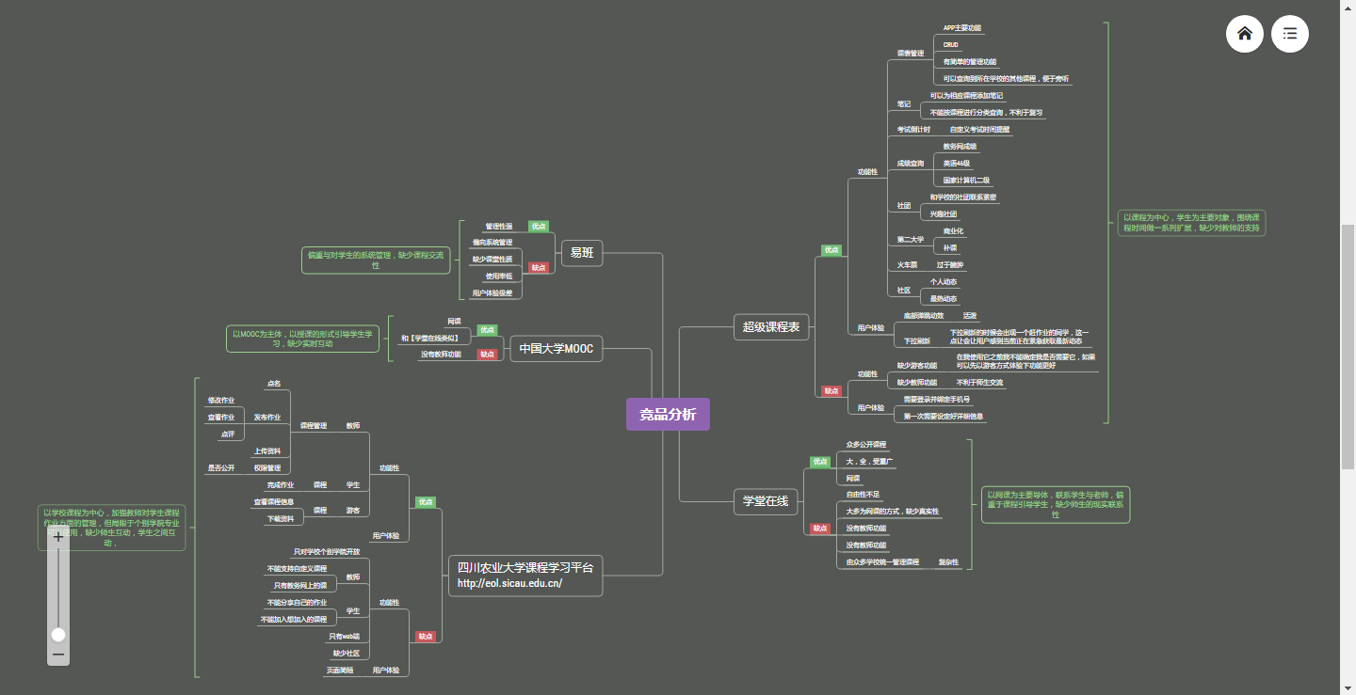Click the 缺点 tag of 学堂在线
This screenshot has width=1356, height=695.
820,529
